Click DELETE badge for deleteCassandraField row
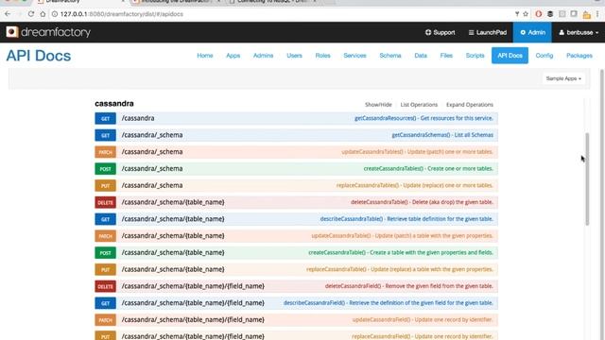Screen dimensions: 605x340 coord(105,286)
